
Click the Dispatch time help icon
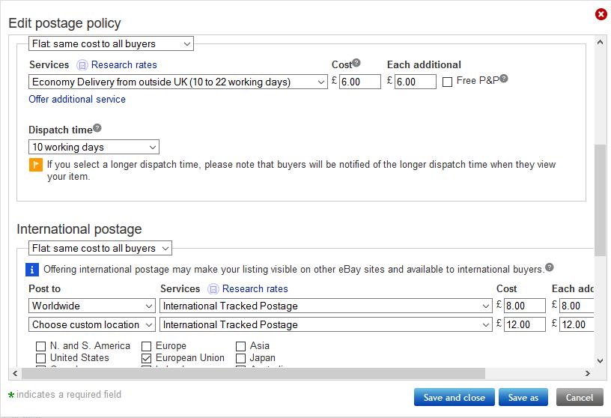point(97,128)
